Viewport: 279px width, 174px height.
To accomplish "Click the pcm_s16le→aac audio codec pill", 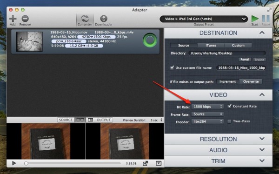I will tap(69, 41).
